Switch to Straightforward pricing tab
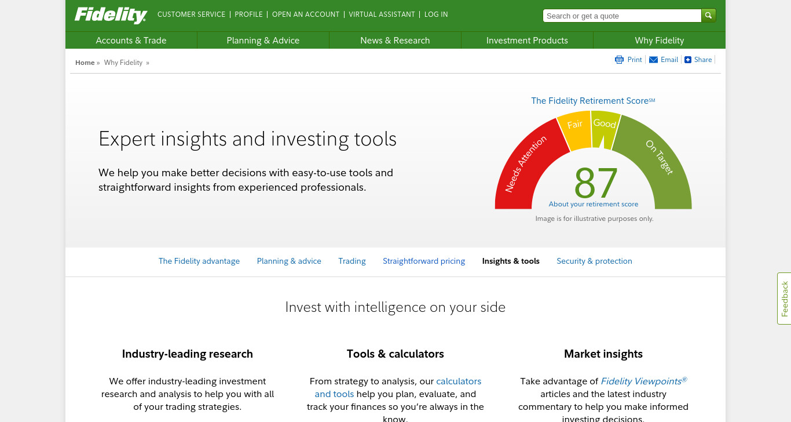This screenshot has width=791, height=422. pos(424,261)
